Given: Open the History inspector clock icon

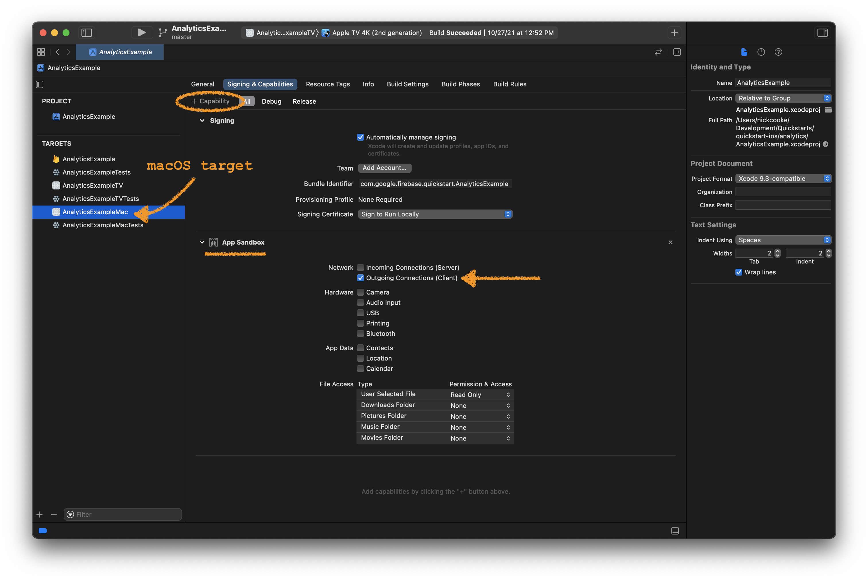Looking at the screenshot, I should pyautogui.click(x=761, y=52).
